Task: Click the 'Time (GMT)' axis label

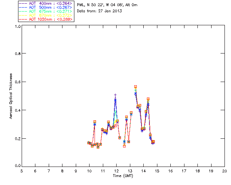Action: click(x=123, y=176)
